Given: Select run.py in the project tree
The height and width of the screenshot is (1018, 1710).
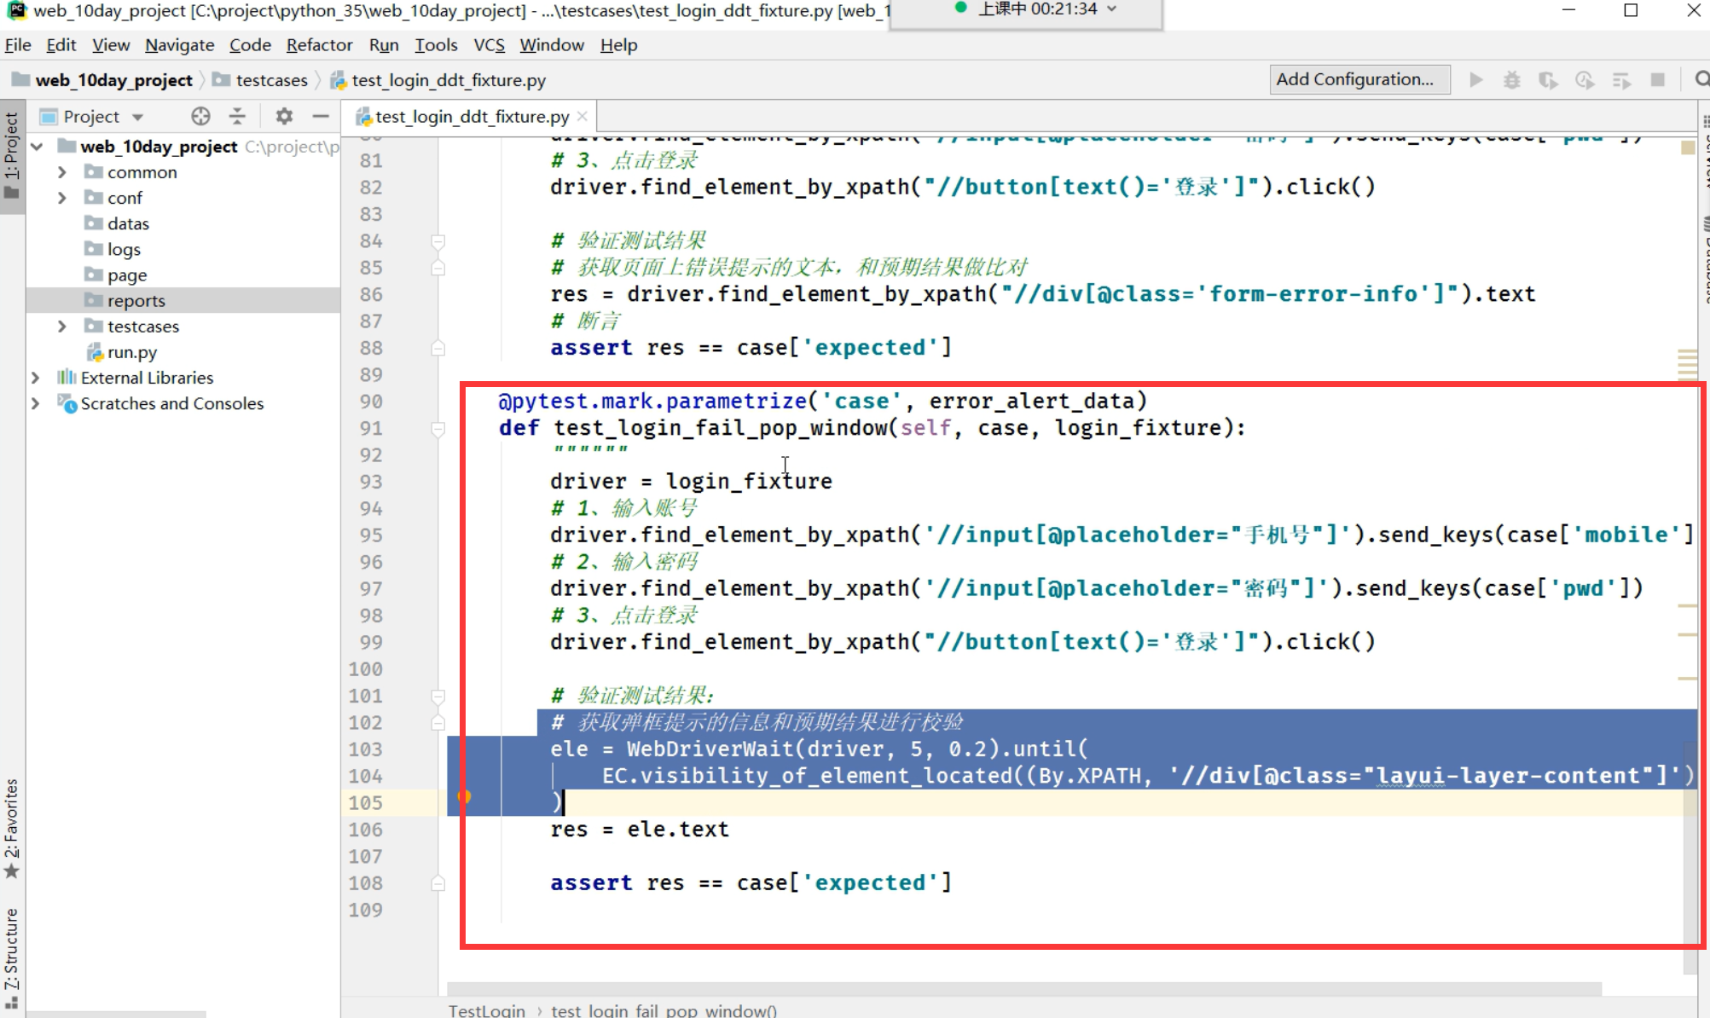Looking at the screenshot, I should 131,352.
